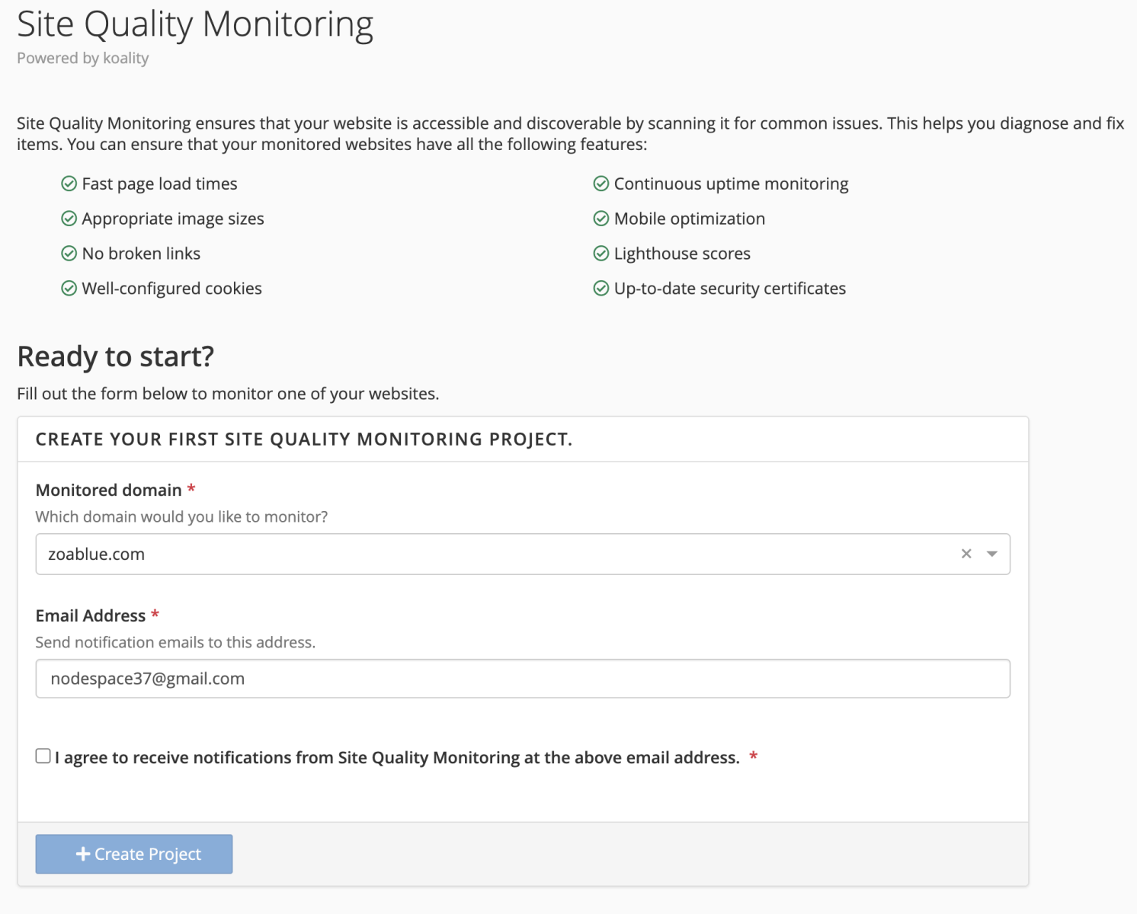This screenshot has width=1137, height=914.
Task: Click the checkmark icon beside Lighthouse scores
Action: click(x=601, y=254)
